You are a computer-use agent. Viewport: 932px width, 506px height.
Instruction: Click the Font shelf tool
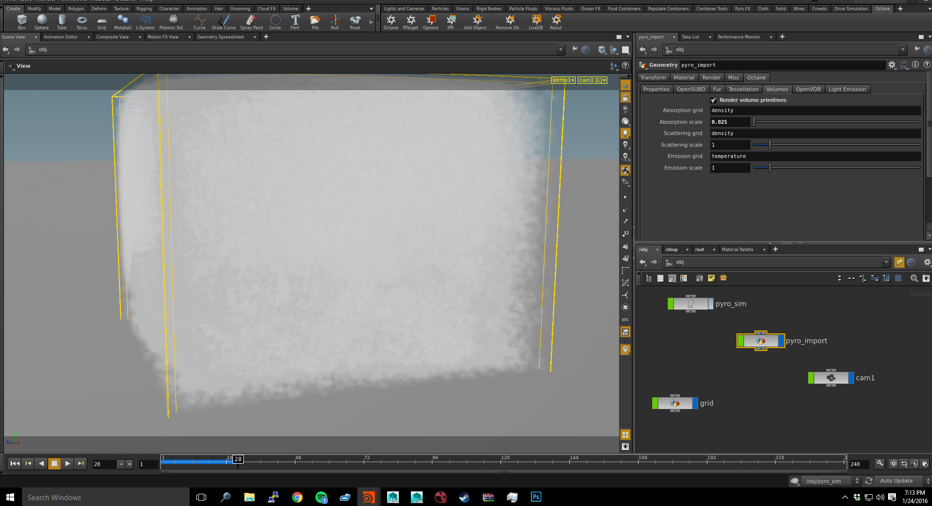[295, 21]
